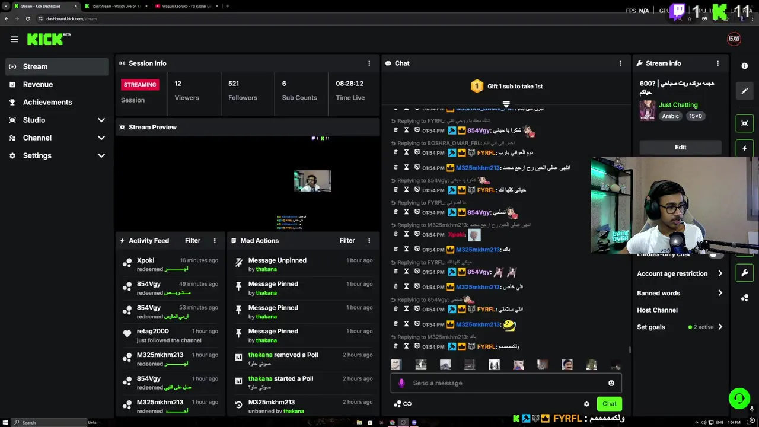The height and width of the screenshot is (427, 759).
Task: Open a new browser tab
Action: (228, 6)
